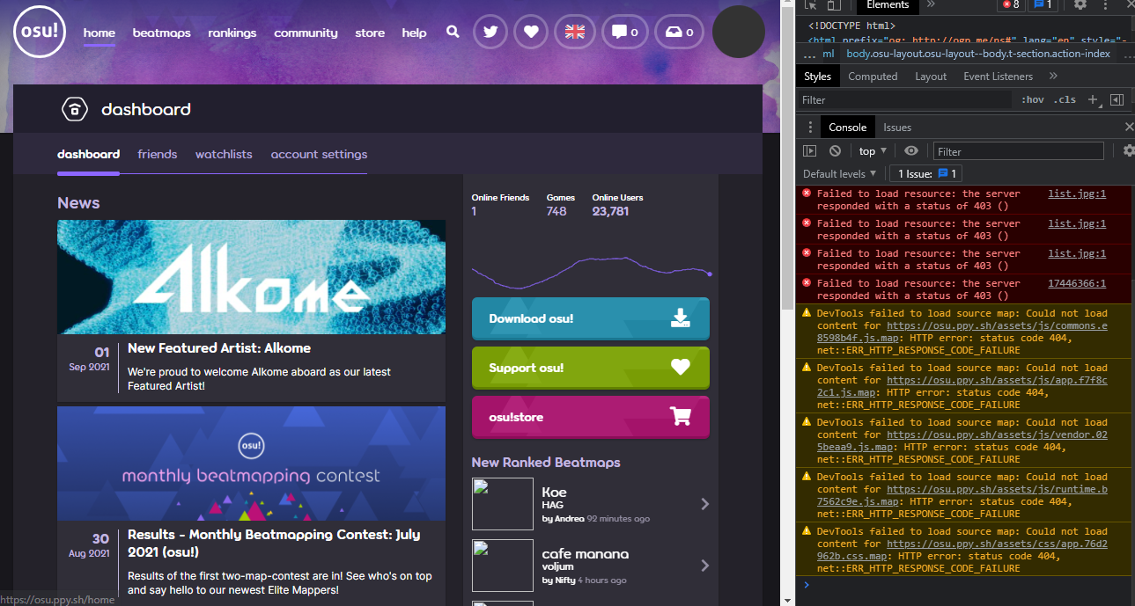Open the search magnifier icon
This screenshot has height=606, width=1135.
click(x=453, y=32)
